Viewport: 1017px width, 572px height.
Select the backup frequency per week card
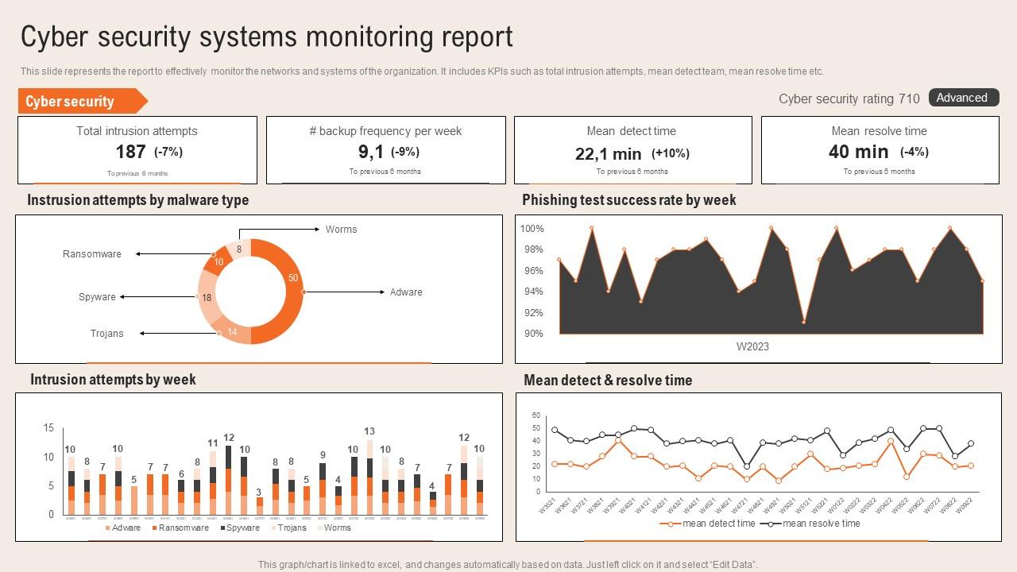point(385,149)
